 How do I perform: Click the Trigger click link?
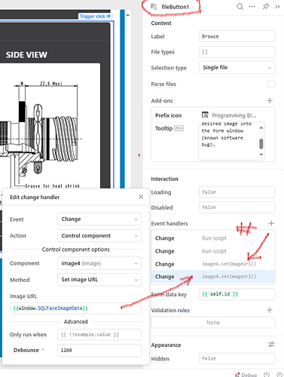pyautogui.click(x=95, y=17)
